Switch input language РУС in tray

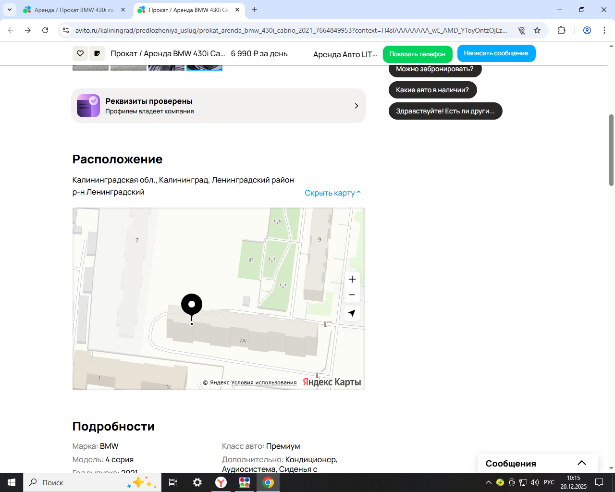click(549, 482)
